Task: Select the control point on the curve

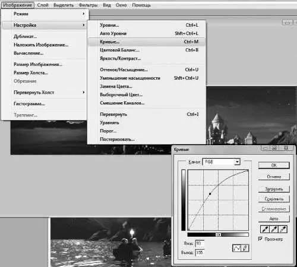Action: (210, 194)
